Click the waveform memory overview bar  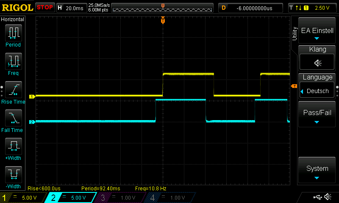click(x=162, y=8)
